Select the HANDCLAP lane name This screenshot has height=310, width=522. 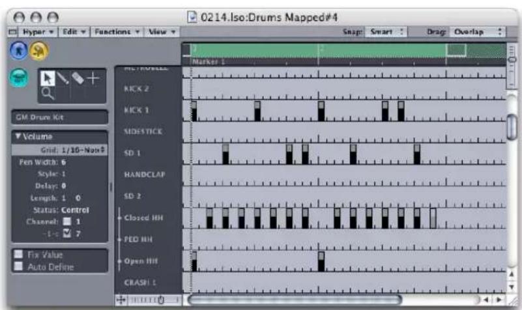[145, 175]
